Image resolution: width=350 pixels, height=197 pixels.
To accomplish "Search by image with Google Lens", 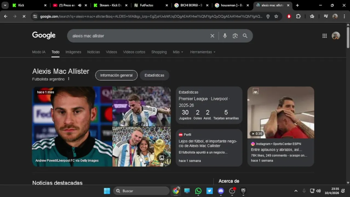I will (x=235, y=36).
